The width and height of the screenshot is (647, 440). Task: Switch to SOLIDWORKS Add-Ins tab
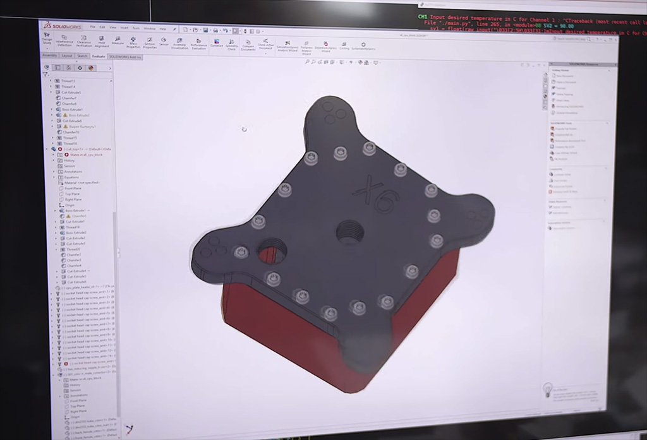click(x=125, y=56)
